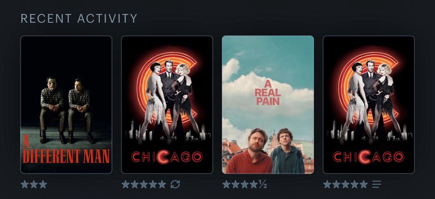Viewport: 435px width, 199px height.
Task: Click neon Chicago title on the reviewed poster
Action: tap(369, 157)
